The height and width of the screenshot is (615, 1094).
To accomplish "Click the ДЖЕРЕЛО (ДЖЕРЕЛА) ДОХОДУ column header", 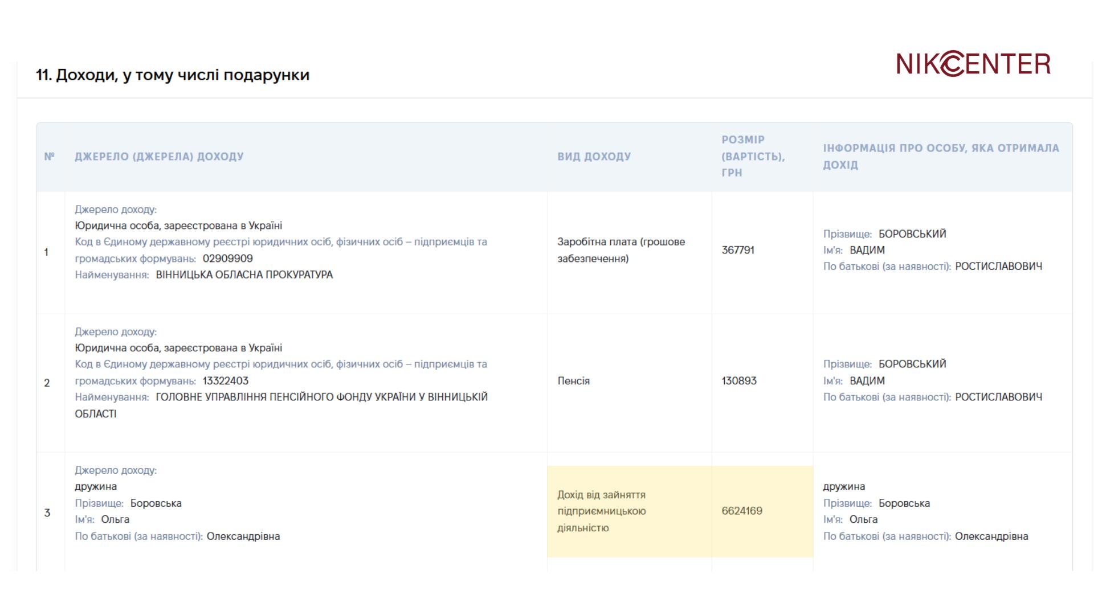I will [159, 157].
